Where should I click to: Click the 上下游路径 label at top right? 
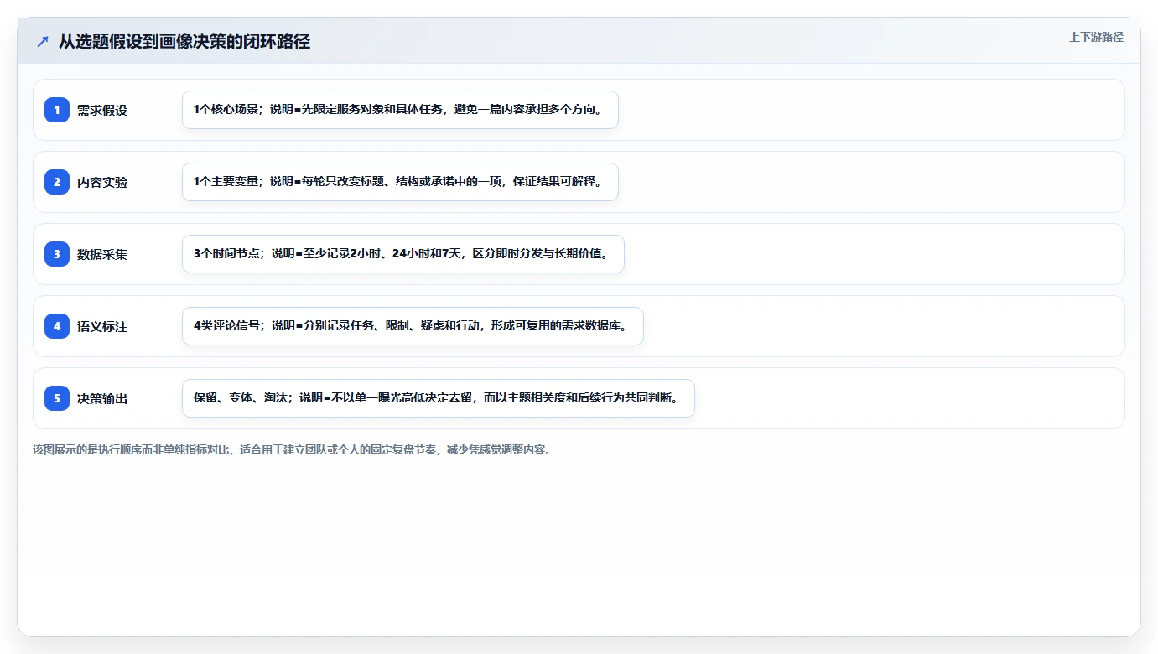[1096, 37]
